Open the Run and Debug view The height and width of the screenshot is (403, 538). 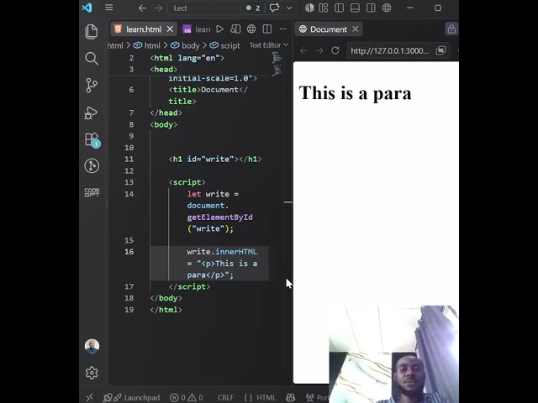click(92, 113)
